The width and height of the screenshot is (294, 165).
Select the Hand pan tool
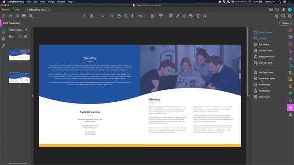[119, 16]
